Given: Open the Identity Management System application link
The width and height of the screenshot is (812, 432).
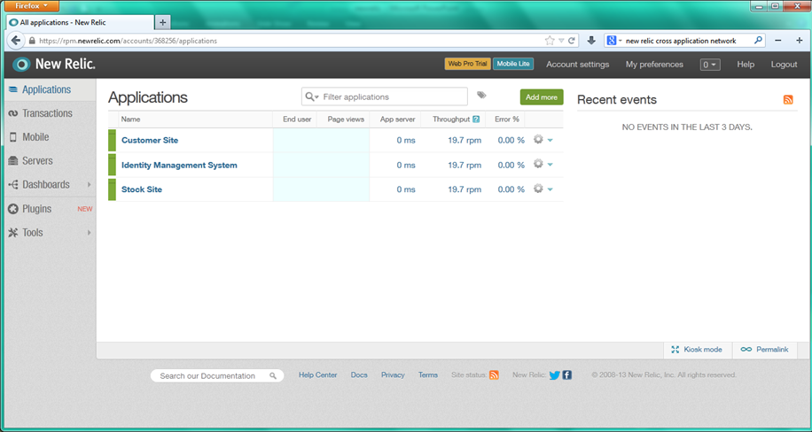Looking at the screenshot, I should pyautogui.click(x=179, y=165).
